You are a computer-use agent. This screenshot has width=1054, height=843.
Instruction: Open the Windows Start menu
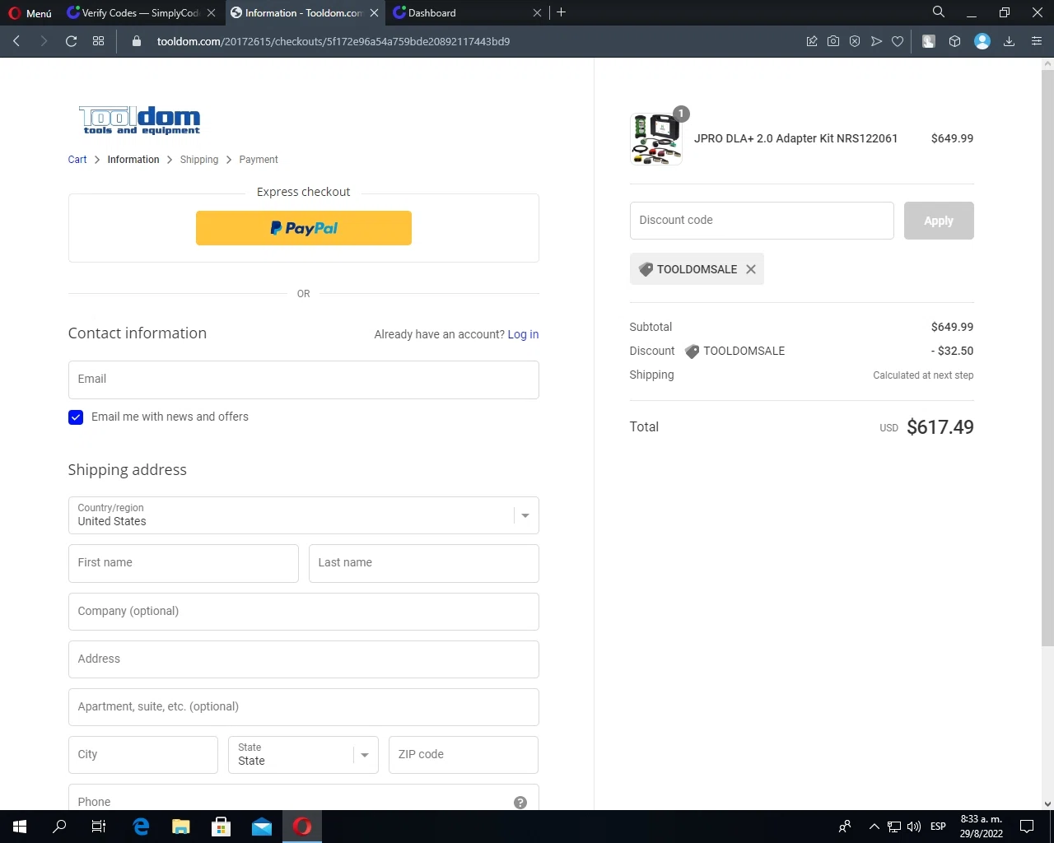point(20,827)
